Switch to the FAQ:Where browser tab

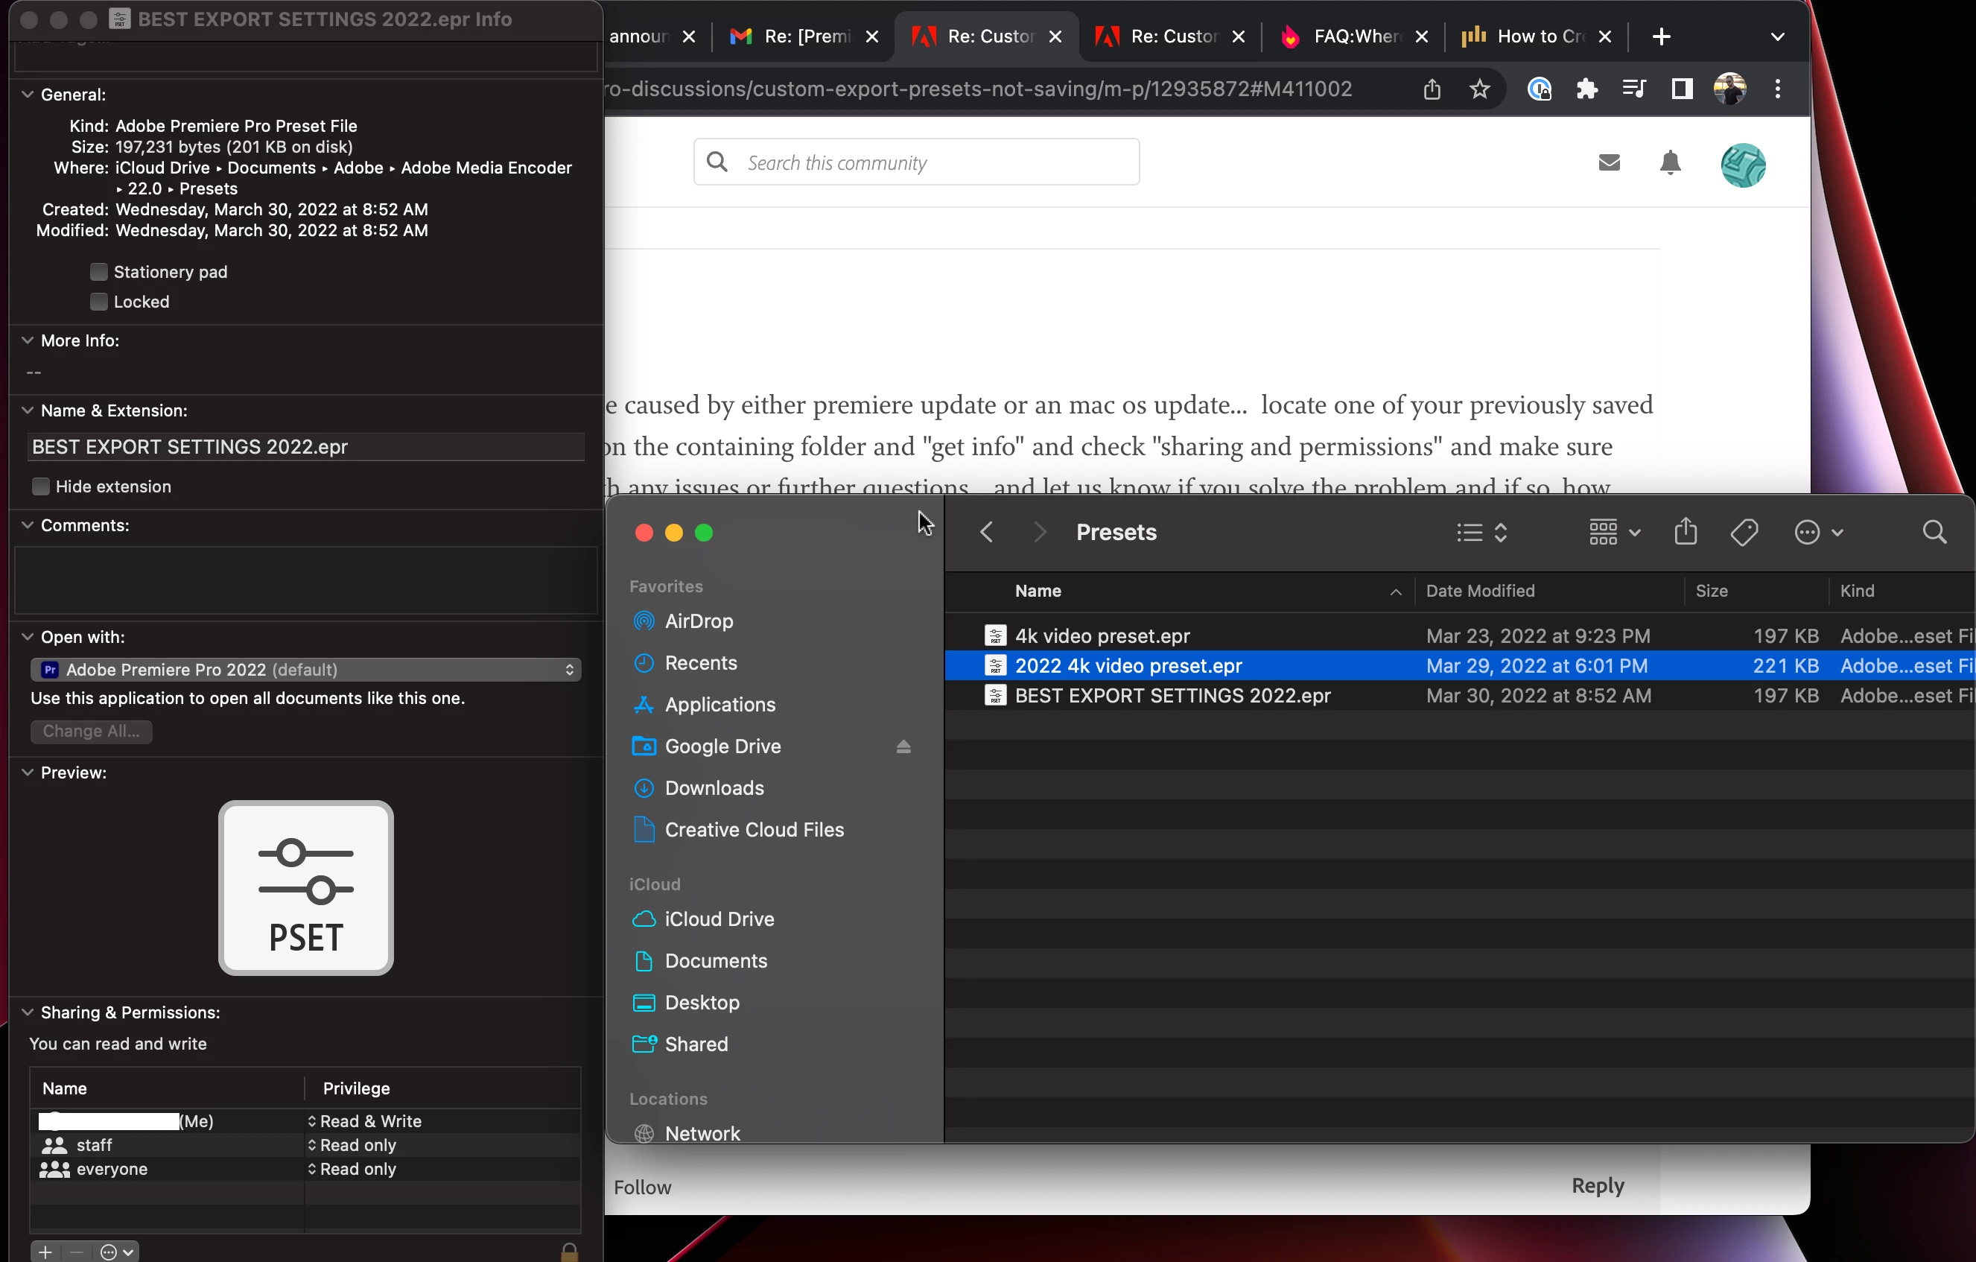click(1353, 36)
